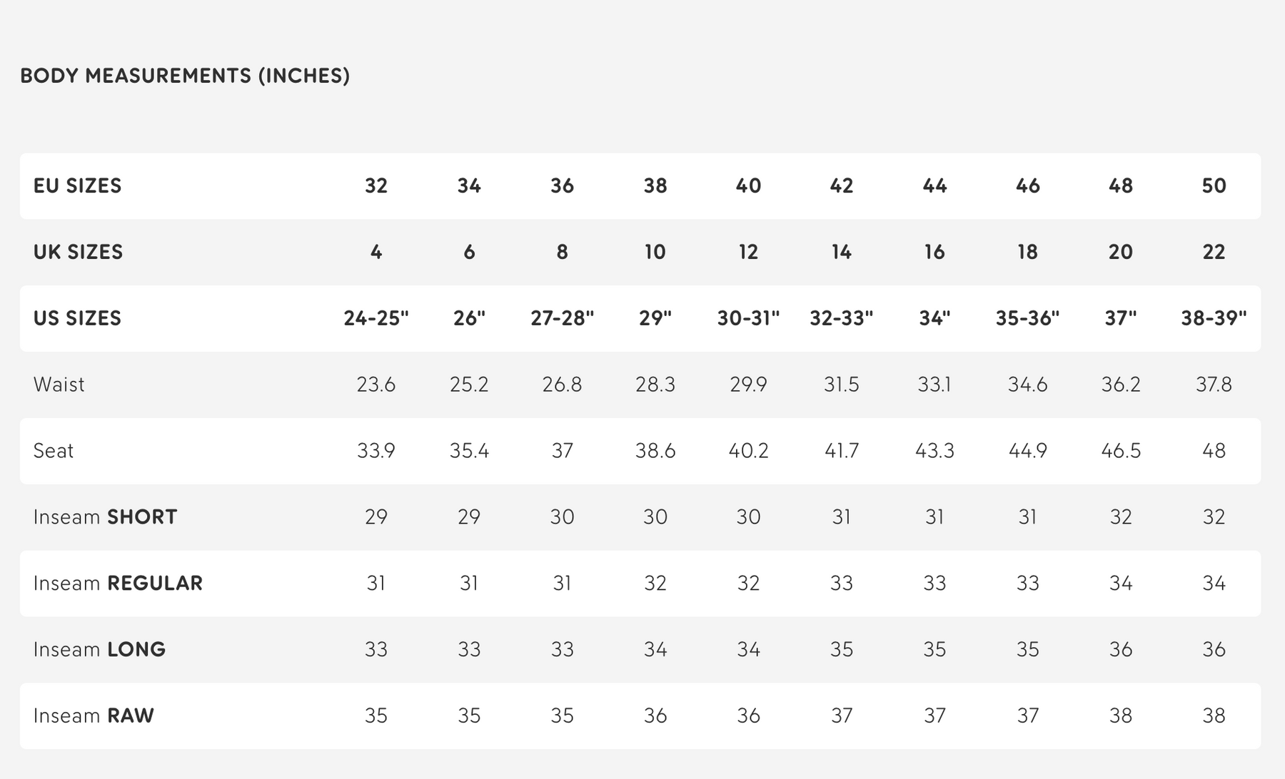Select the EU Sizes row label
1285x779 pixels.
click(77, 186)
